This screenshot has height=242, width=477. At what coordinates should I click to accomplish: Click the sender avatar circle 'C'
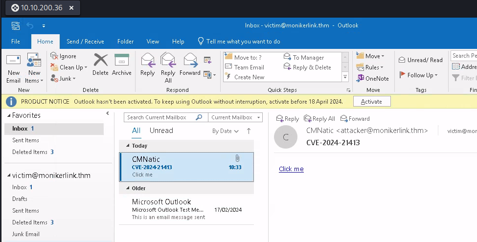click(x=286, y=137)
